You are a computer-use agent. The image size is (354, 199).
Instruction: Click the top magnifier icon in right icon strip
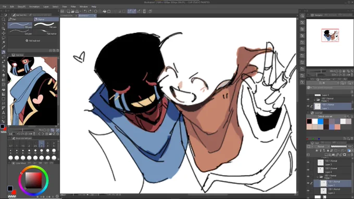pos(302,16)
